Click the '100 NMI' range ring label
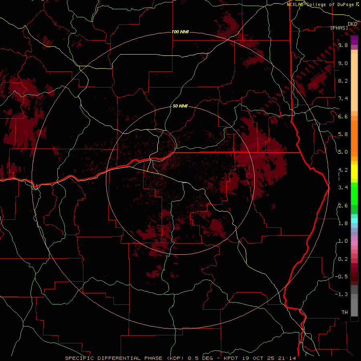The image size is (361, 361). pos(180,32)
